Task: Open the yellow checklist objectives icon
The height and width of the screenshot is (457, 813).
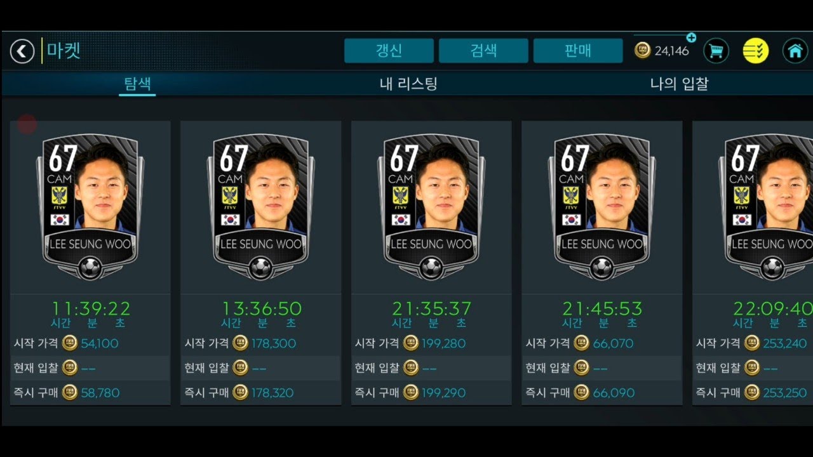Action: tap(756, 51)
